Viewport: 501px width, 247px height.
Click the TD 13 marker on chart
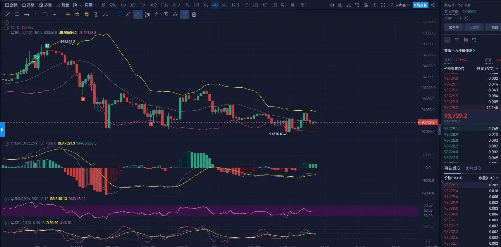[47, 46]
